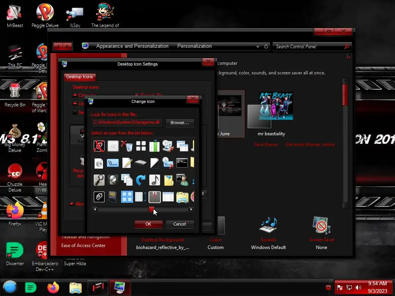Open Chuzzle Deluxe desktop shortcut

click(x=15, y=177)
